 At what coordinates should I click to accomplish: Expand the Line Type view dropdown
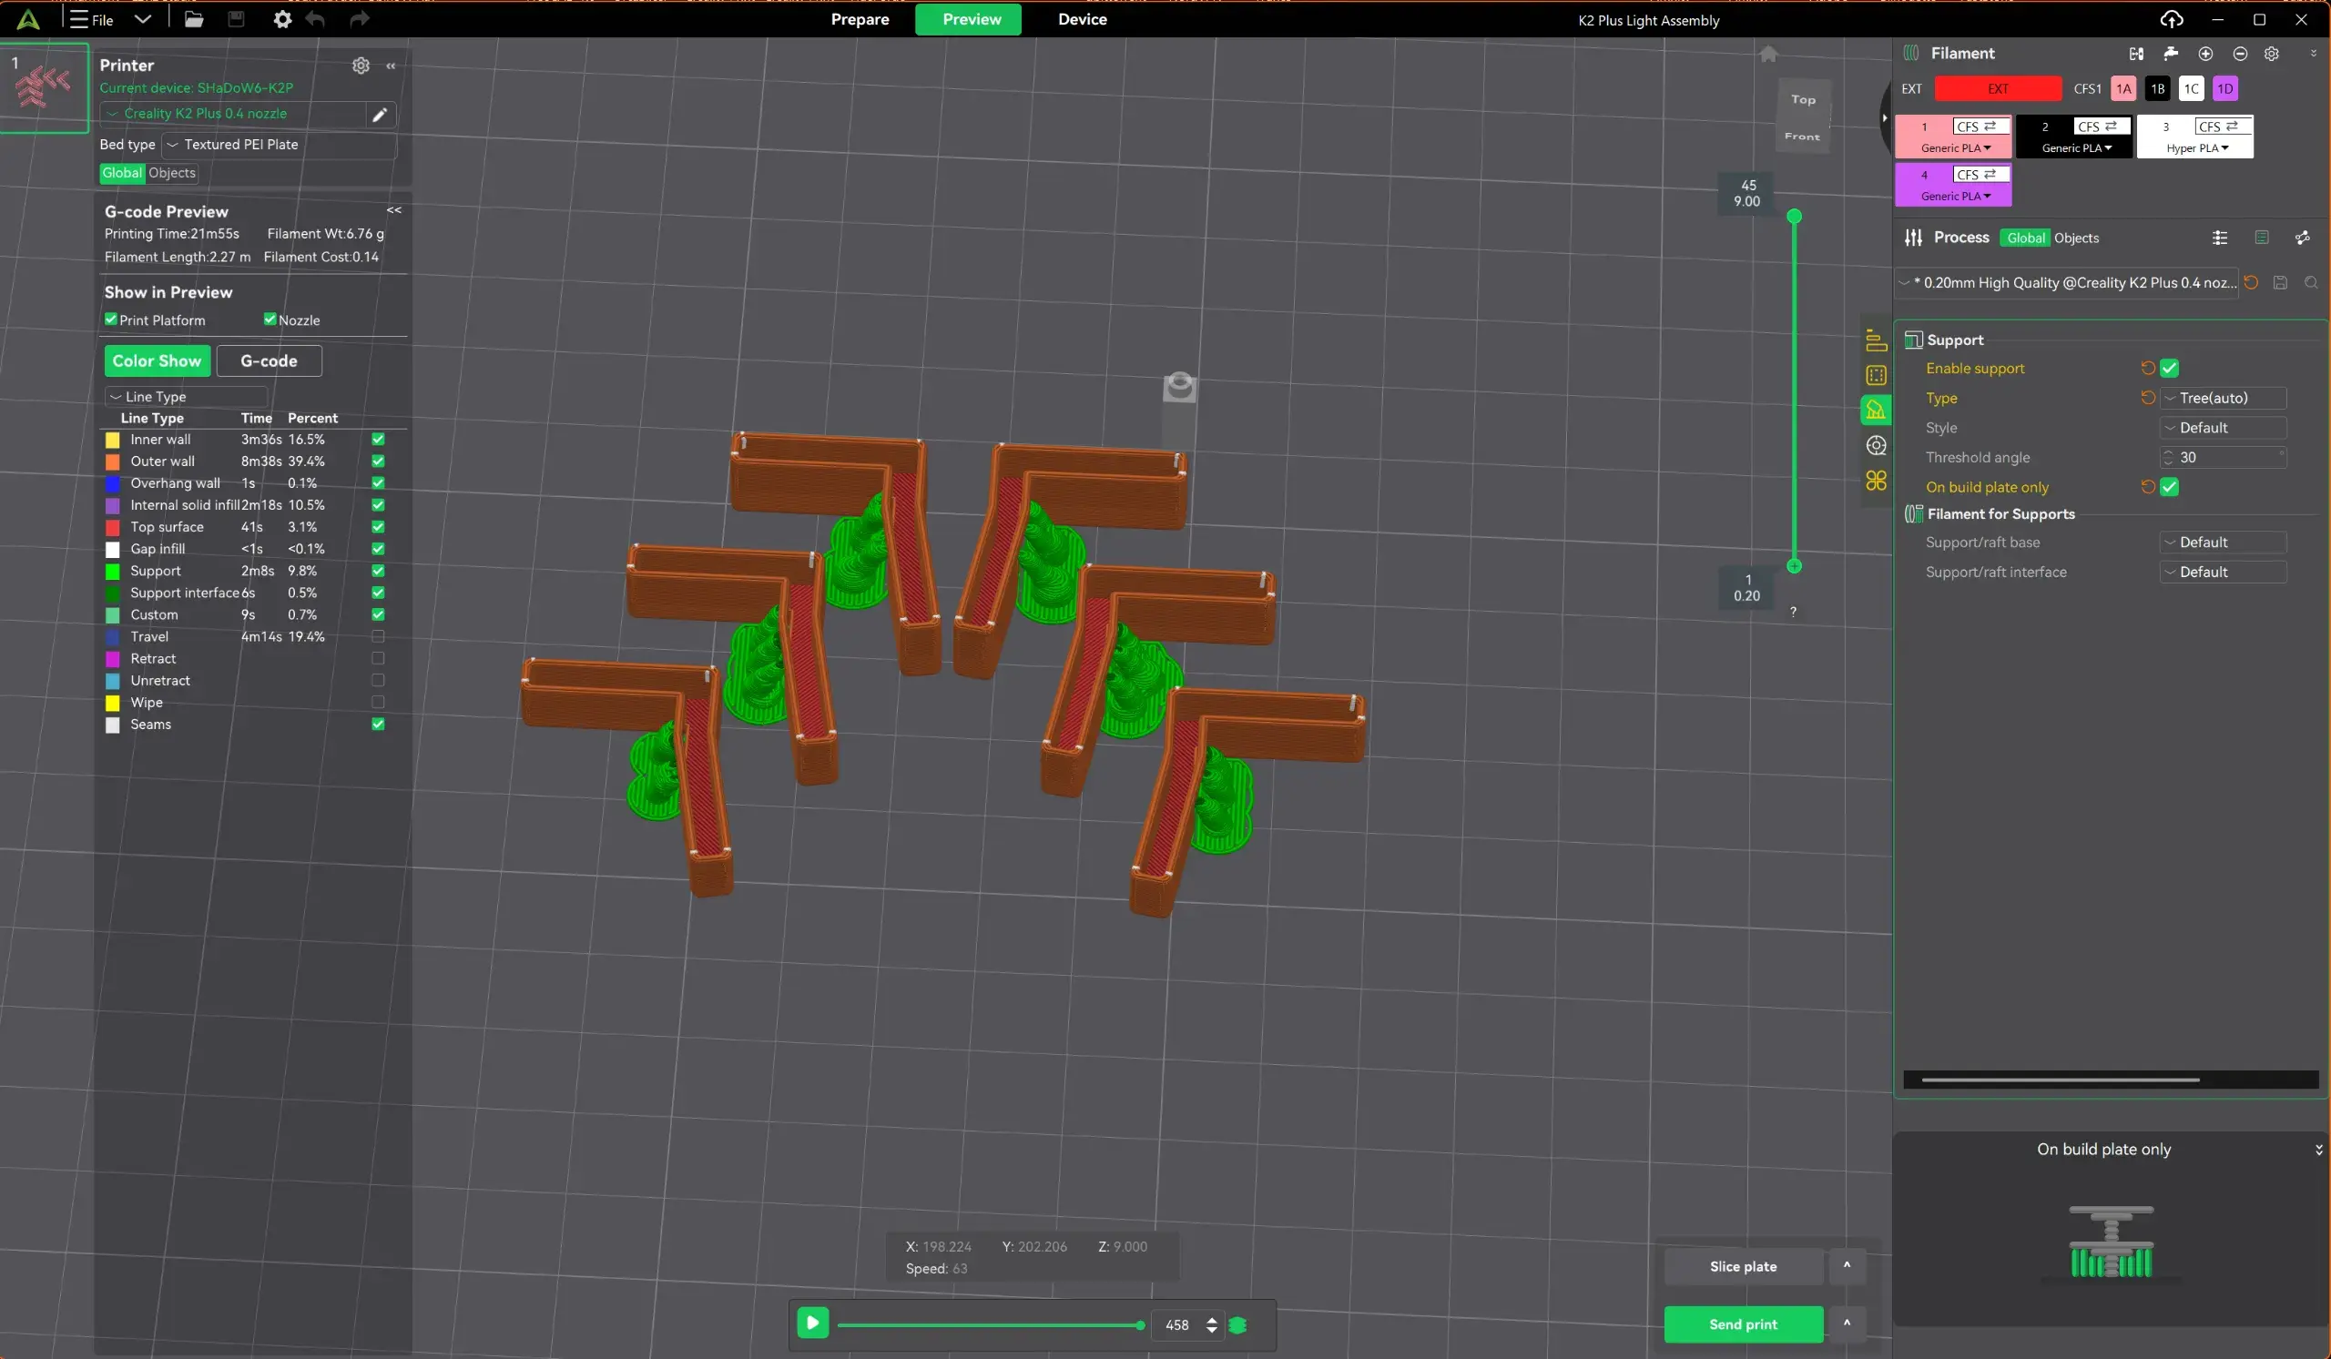point(186,397)
